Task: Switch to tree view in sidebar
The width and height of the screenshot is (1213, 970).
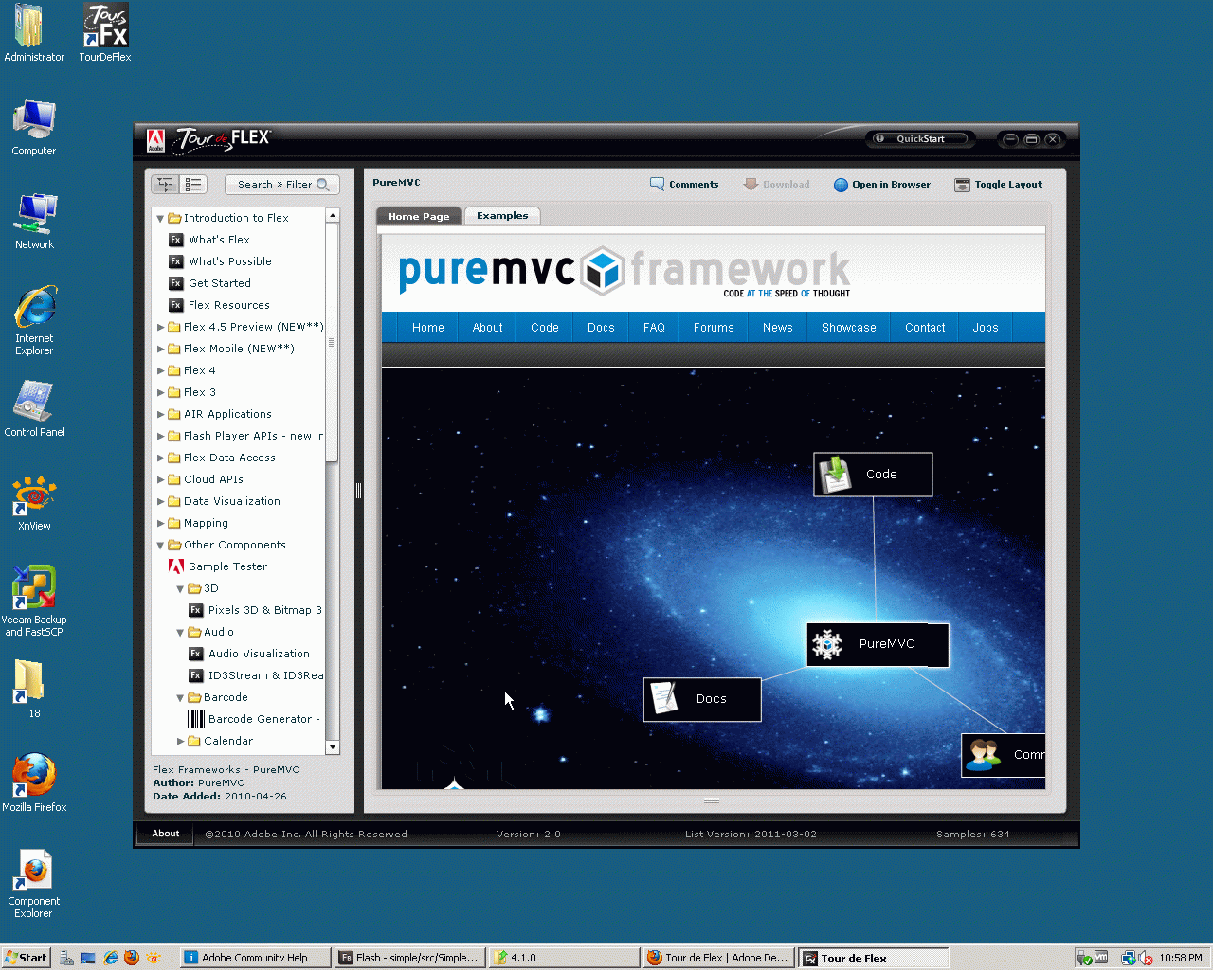Action: 165,185
